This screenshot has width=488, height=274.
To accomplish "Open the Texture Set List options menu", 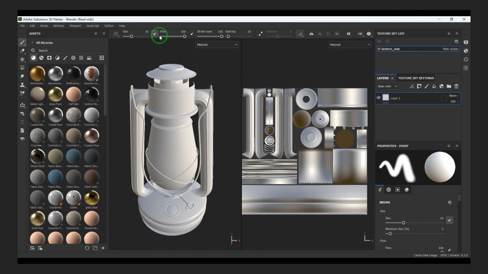I will coord(456,41).
